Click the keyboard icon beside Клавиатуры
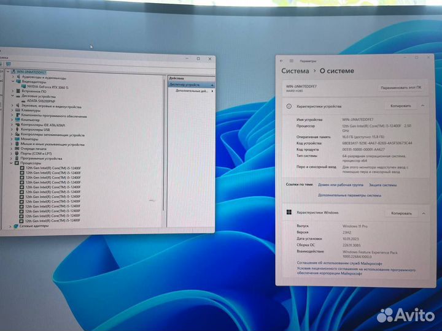 point(18,110)
